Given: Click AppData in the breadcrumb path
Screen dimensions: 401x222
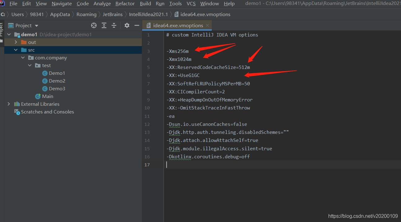Looking at the screenshot, I should [60, 14].
